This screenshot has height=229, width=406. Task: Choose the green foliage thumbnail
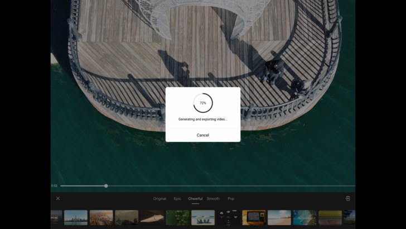[x=177, y=217]
